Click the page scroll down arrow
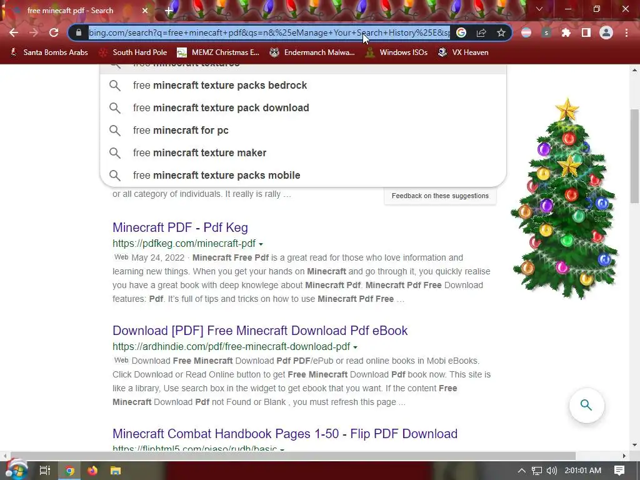Screen dimensions: 640x480 point(634,445)
